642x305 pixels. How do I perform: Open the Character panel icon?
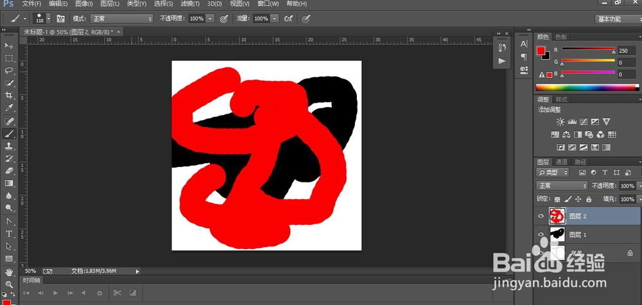click(524, 44)
